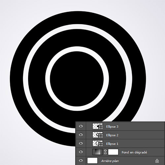Viewport: 165px width, 165px height.
Task: Select the Ellipse 3 shape thumbnail
Action: pyautogui.click(x=98, y=126)
